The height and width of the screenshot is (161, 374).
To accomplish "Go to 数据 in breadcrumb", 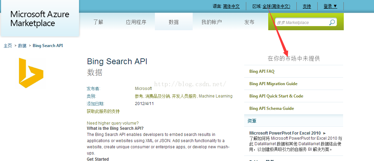I will pos(22,46).
